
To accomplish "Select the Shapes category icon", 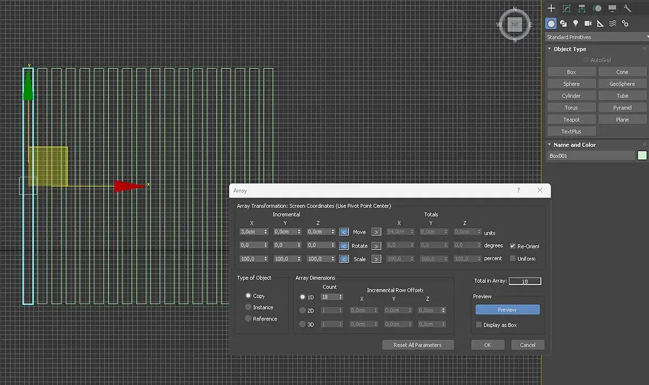I will click(x=563, y=24).
